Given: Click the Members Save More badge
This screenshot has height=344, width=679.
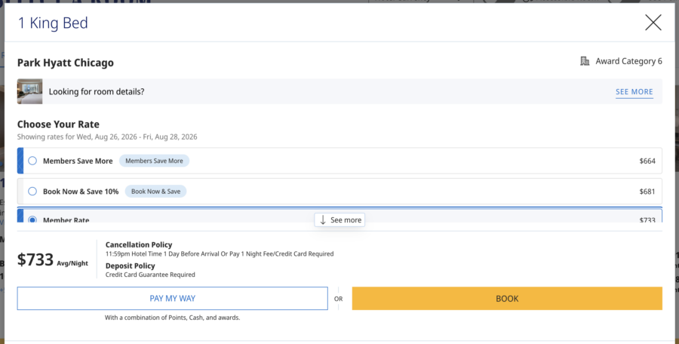Looking at the screenshot, I should 154,161.
